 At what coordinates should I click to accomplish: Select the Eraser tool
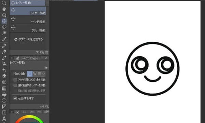point(4,76)
